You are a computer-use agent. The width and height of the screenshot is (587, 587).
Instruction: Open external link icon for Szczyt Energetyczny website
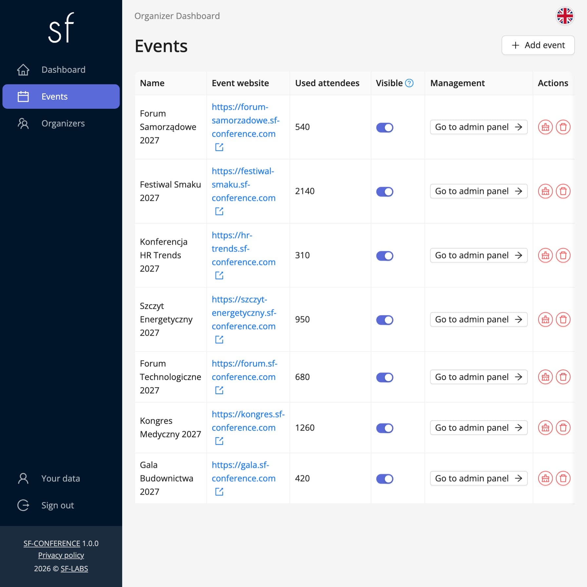(x=219, y=340)
